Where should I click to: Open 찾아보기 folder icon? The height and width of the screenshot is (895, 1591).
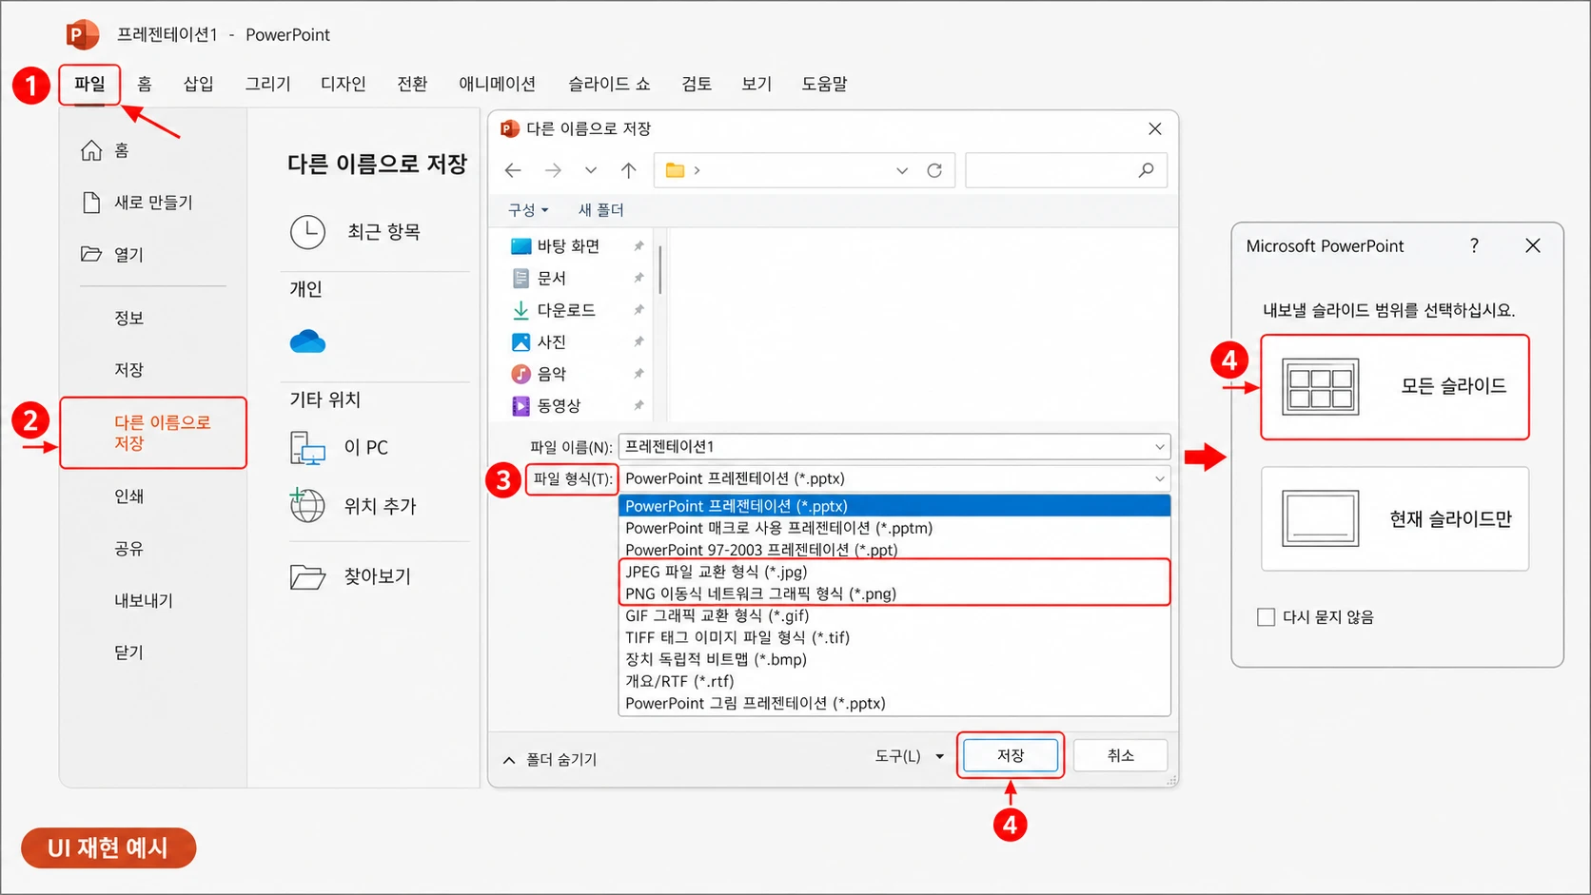click(x=307, y=576)
